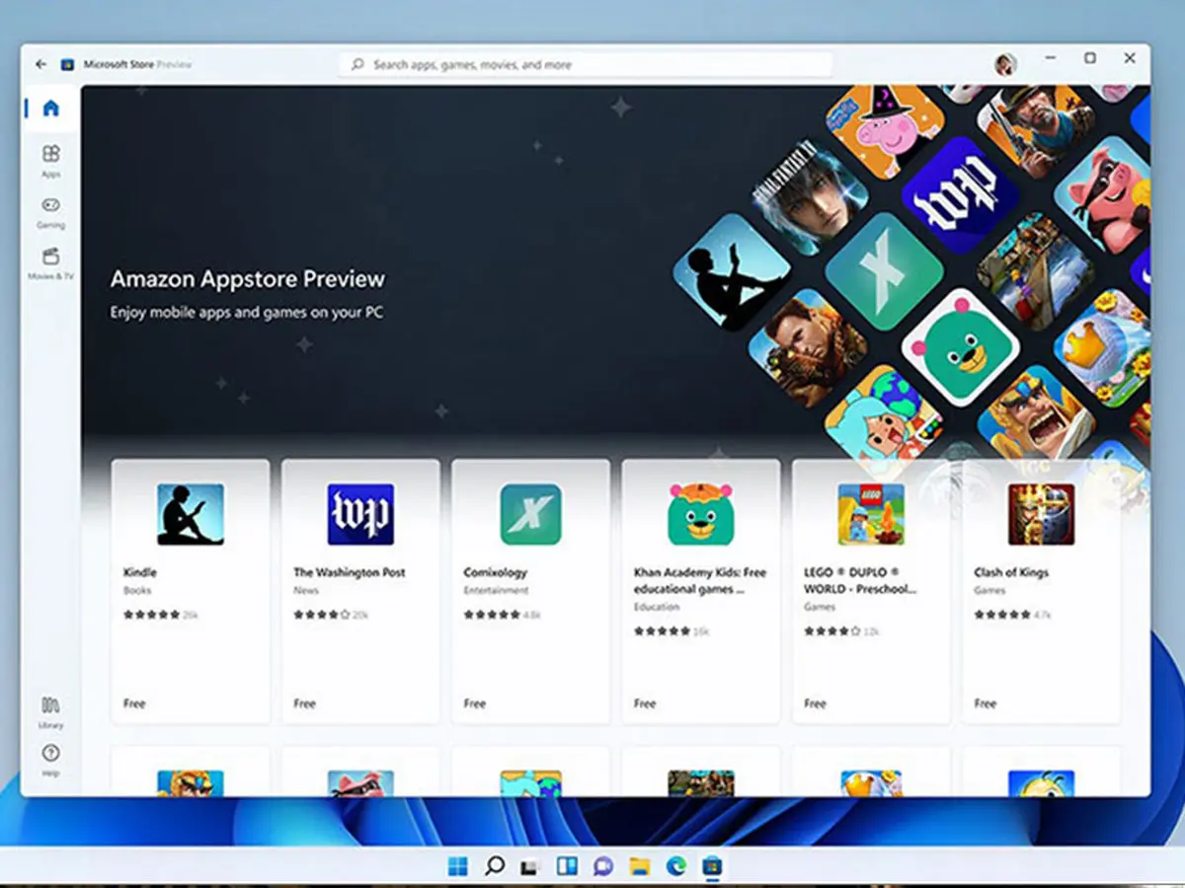Image resolution: width=1185 pixels, height=888 pixels.
Task: Open the Help icon in sidebar
Action: click(x=50, y=759)
